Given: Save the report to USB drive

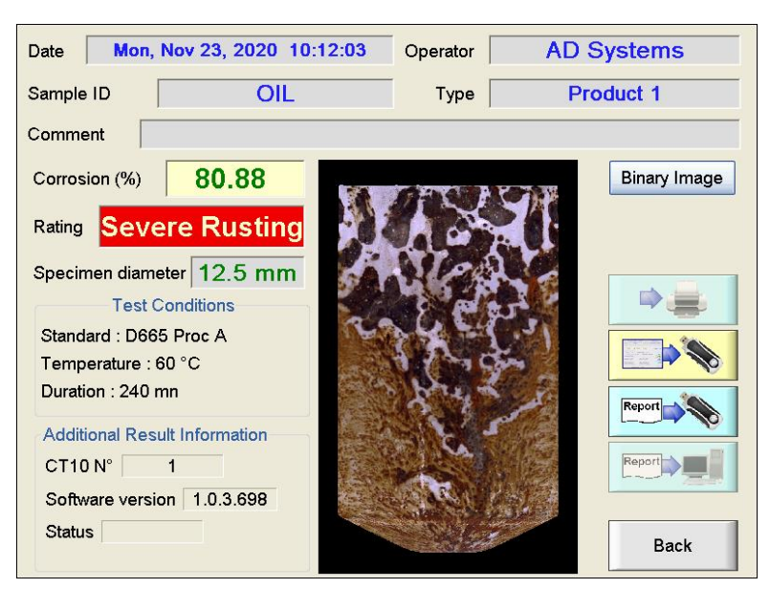Looking at the screenshot, I should (x=672, y=411).
